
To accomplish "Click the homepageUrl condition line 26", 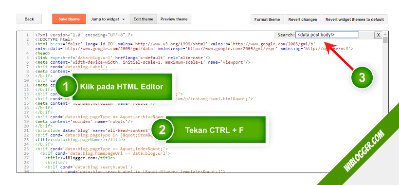I will (x=106, y=154).
